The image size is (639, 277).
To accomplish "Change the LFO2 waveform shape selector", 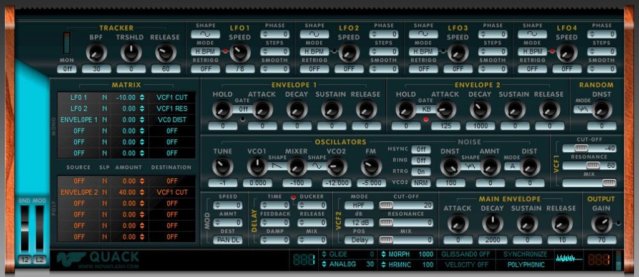I will [315, 34].
